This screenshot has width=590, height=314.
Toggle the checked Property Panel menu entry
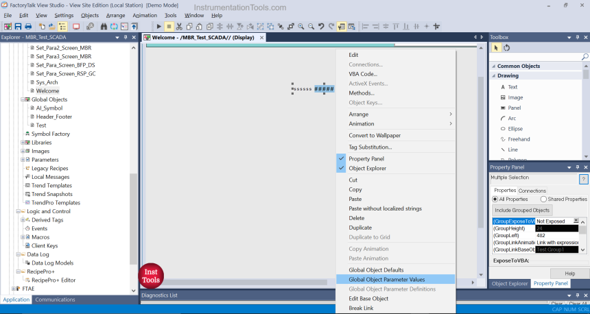coord(395,158)
